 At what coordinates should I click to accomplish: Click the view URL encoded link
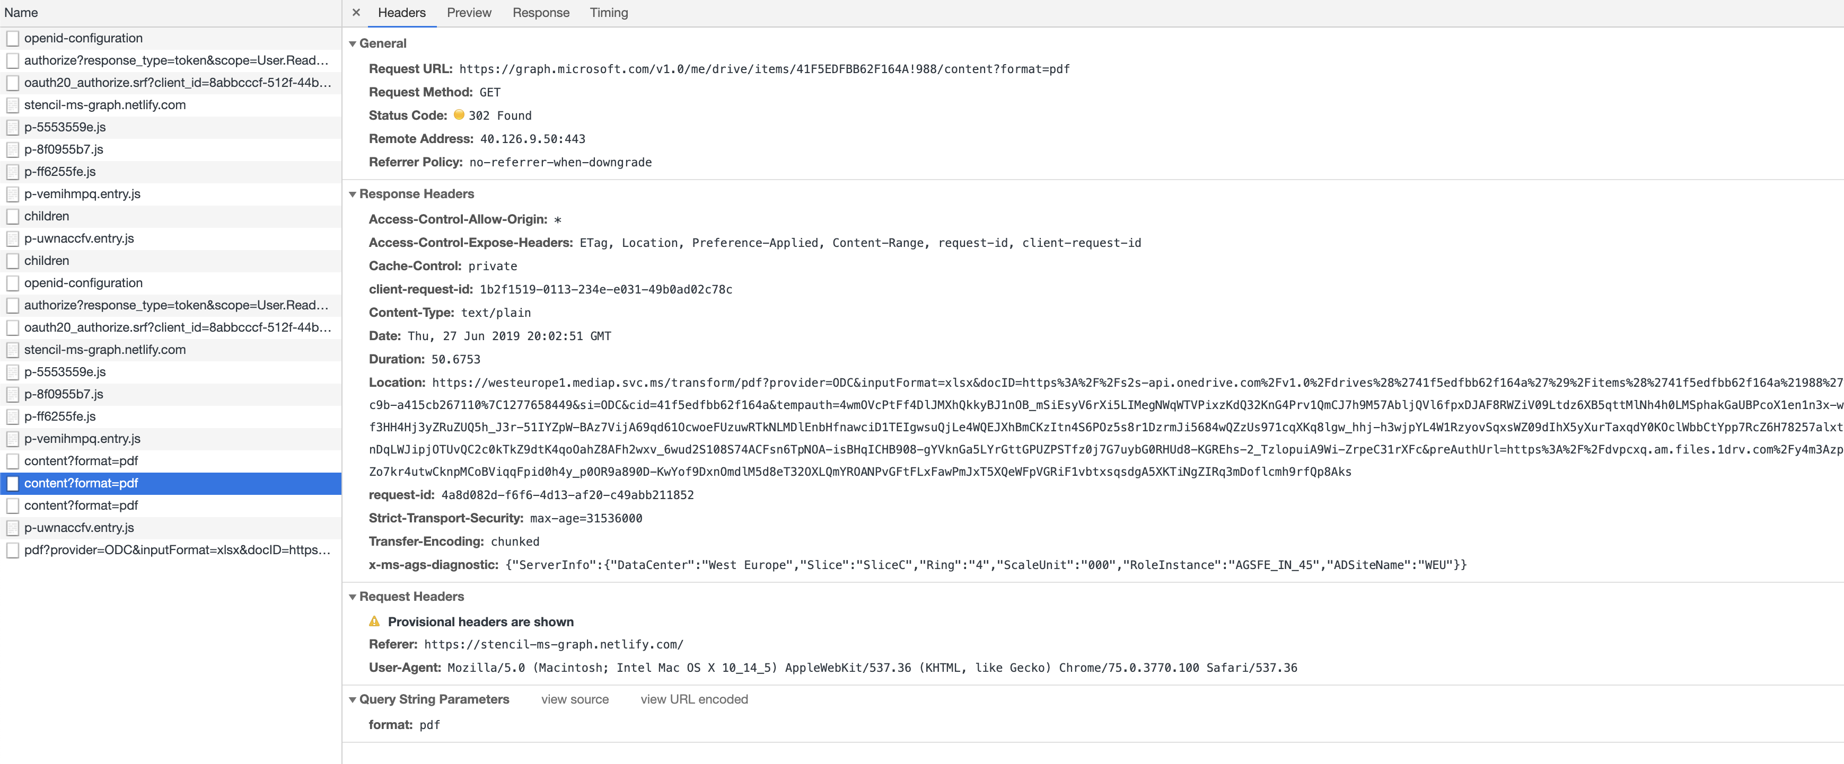coord(693,699)
